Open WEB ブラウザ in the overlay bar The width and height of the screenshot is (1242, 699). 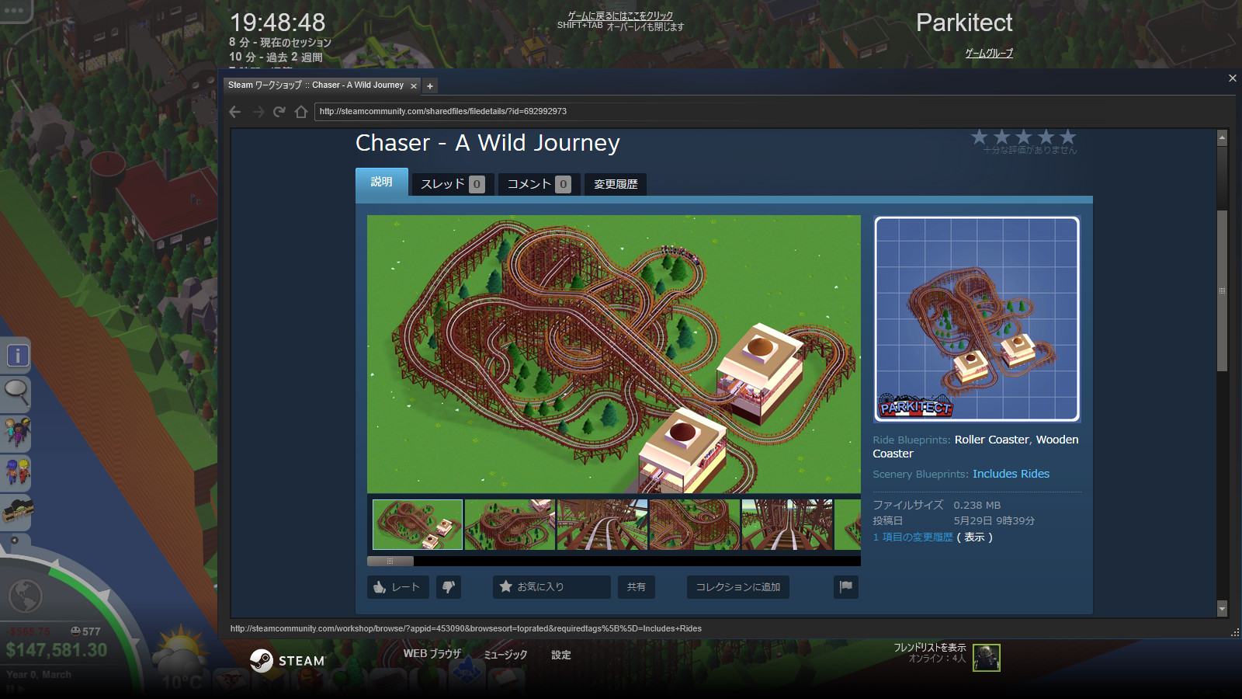click(x=432, y=654)
